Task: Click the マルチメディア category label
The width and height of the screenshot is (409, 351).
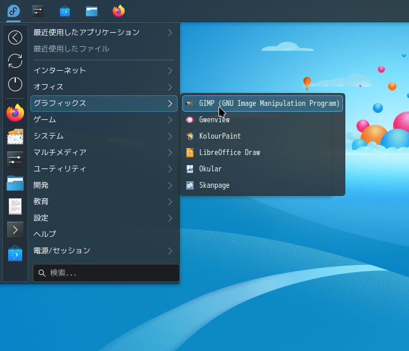Action: tap(60, 153)
